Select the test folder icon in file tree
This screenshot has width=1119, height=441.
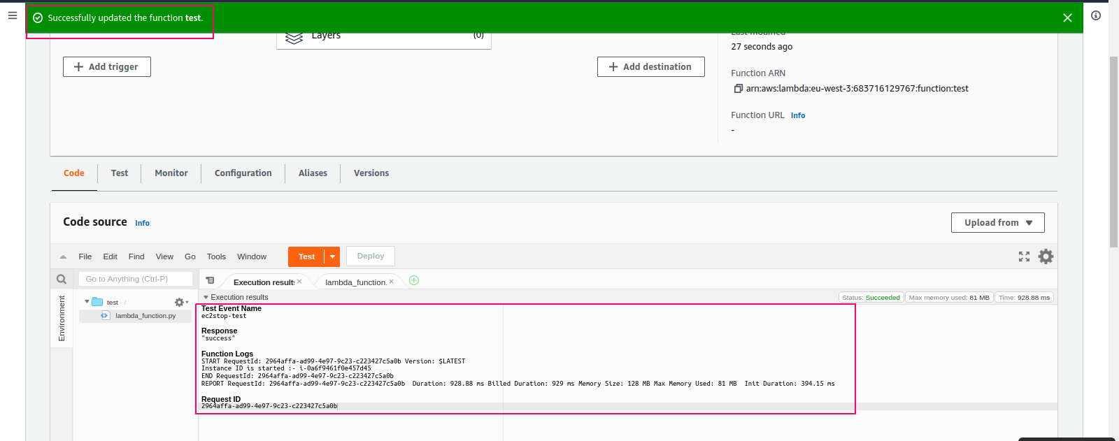[98, 302]
